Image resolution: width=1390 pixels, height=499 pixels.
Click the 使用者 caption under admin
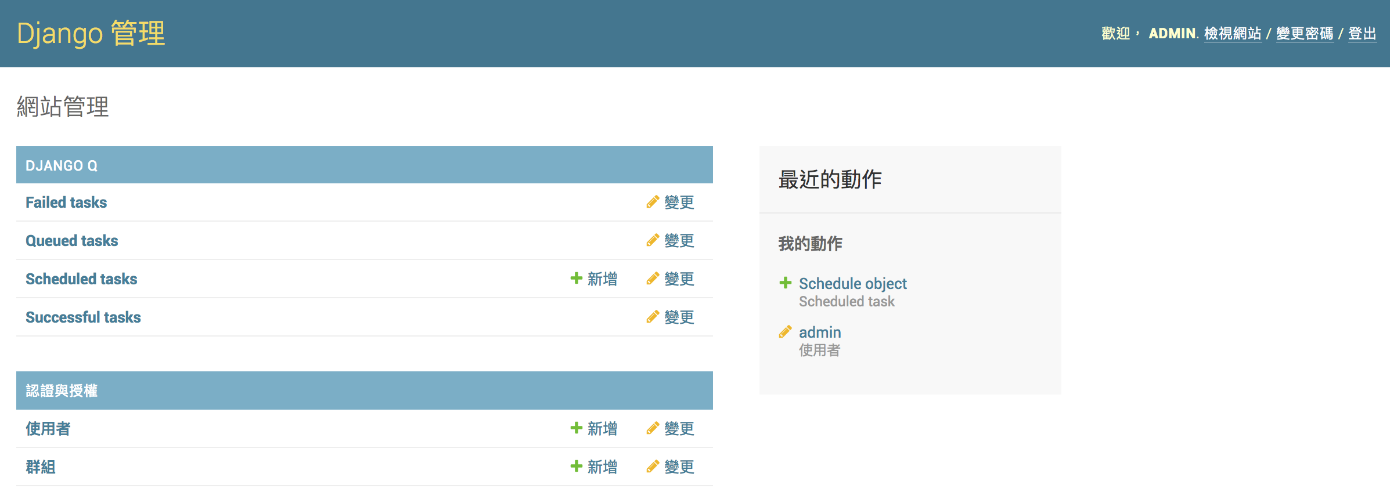tap(820, 350)
